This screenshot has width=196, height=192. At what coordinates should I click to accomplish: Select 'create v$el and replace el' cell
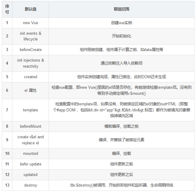click(x=31, y=140)
